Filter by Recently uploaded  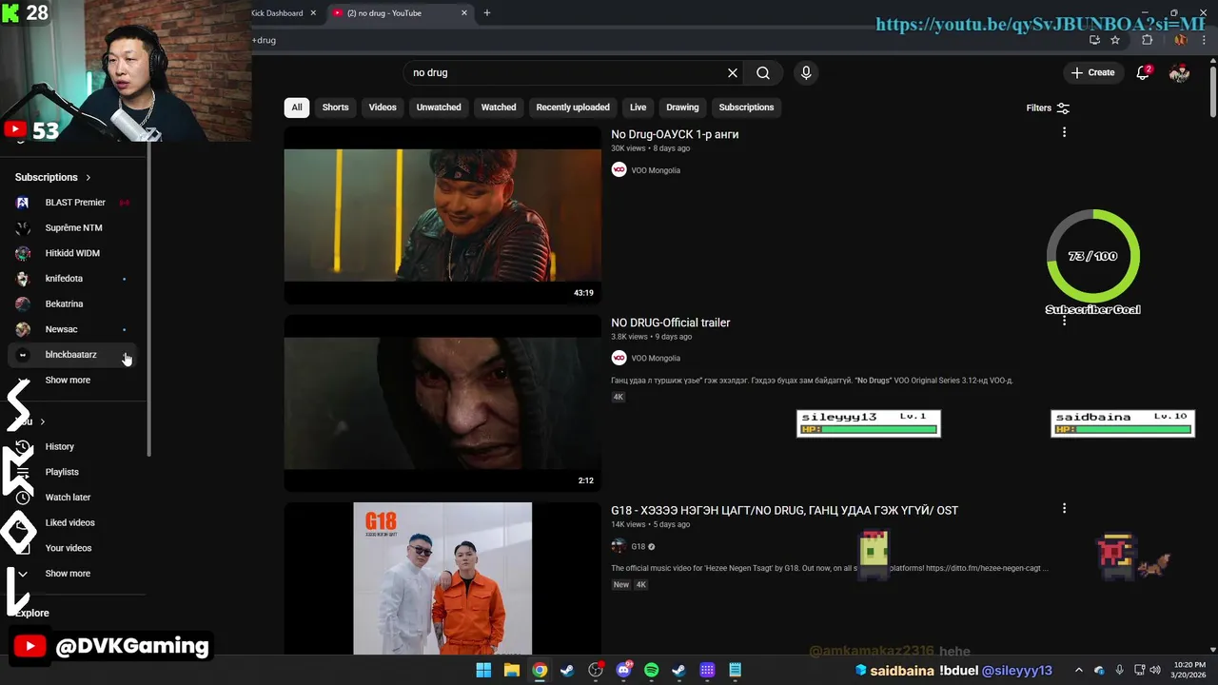[573, 108]
